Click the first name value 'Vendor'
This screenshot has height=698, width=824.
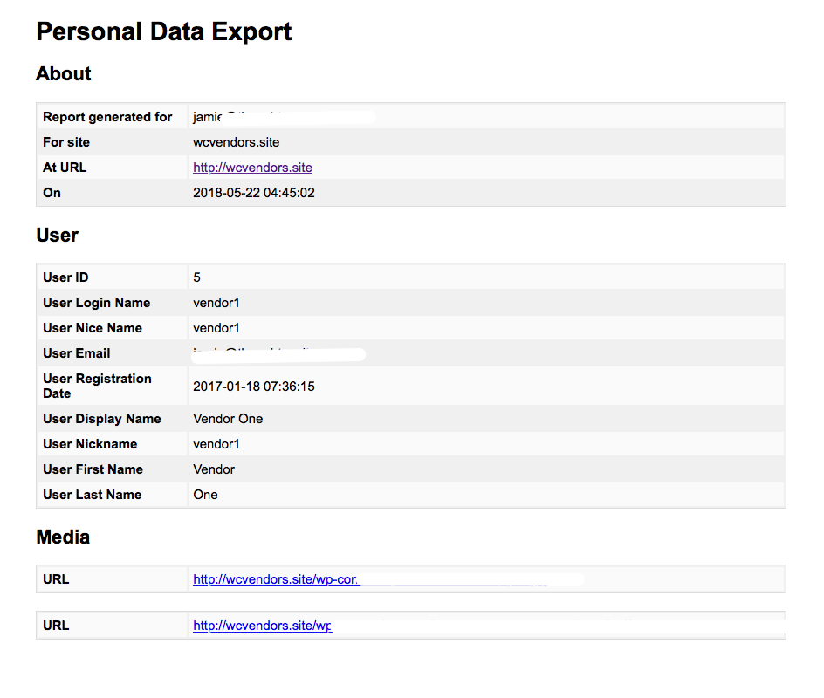[x=213, y=469]
